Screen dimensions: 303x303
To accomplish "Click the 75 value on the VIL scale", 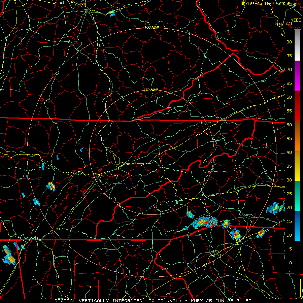I will [289, 56].
